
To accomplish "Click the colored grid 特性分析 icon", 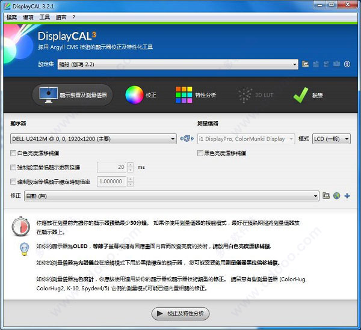I will [x=184, y=95].
